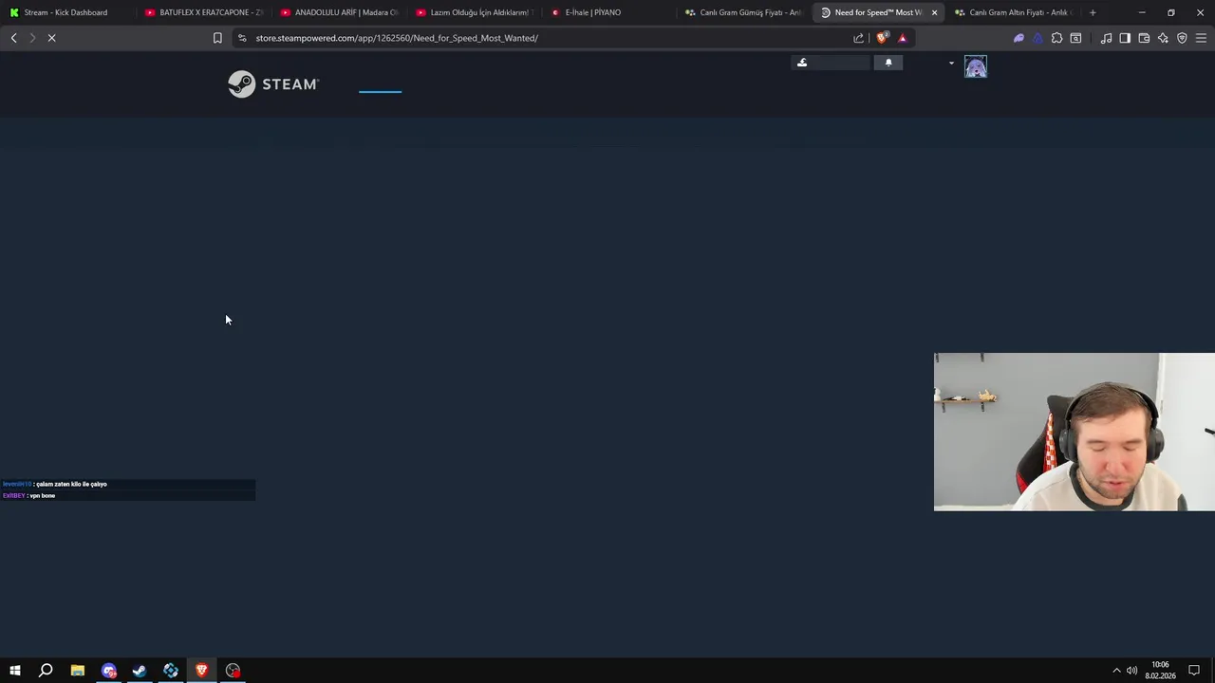1215x683 pixels.
Task: Open the browser hamburger main menu
Action: pos(1201,38)
